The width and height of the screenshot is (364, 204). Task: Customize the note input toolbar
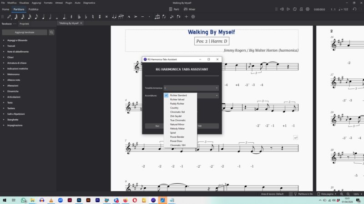(x=193, y=17)
